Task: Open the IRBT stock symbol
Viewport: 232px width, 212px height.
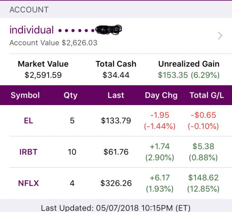Action: pyautogui.click(x=28, y=152)
